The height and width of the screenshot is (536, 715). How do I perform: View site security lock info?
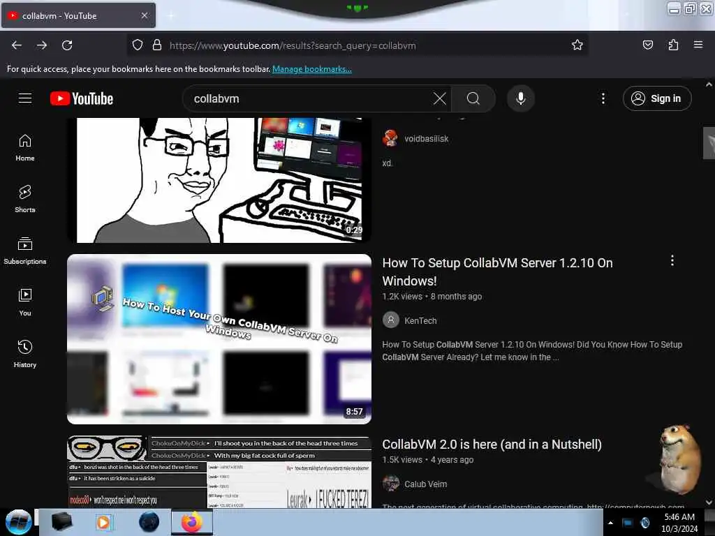tap(157, 45)
